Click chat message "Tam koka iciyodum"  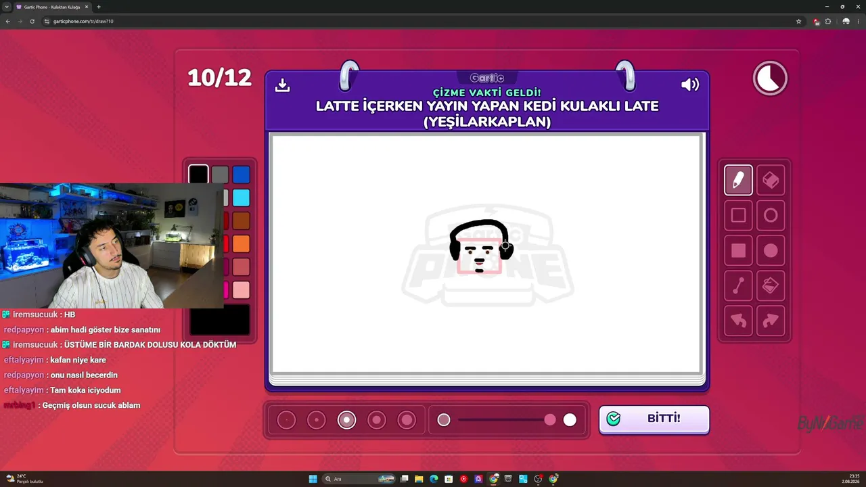pyautogui.click(x=85, y=390)
